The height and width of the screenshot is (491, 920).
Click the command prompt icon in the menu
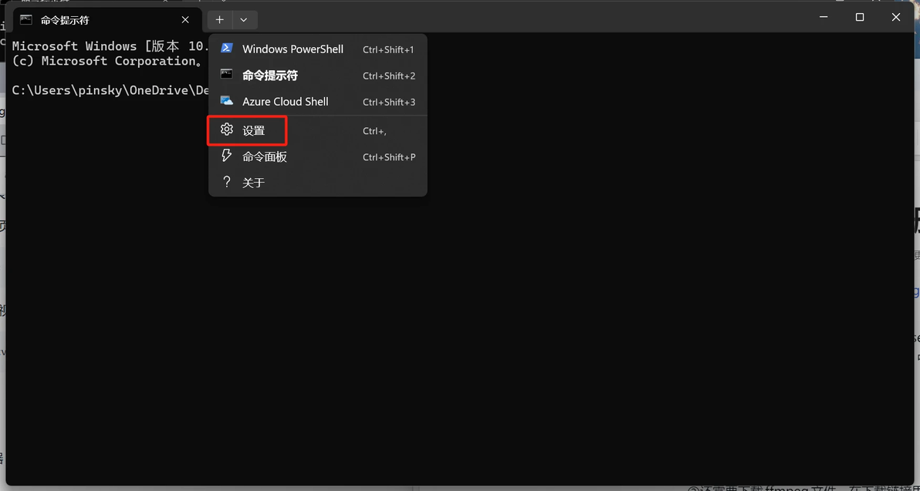point(226,75)
